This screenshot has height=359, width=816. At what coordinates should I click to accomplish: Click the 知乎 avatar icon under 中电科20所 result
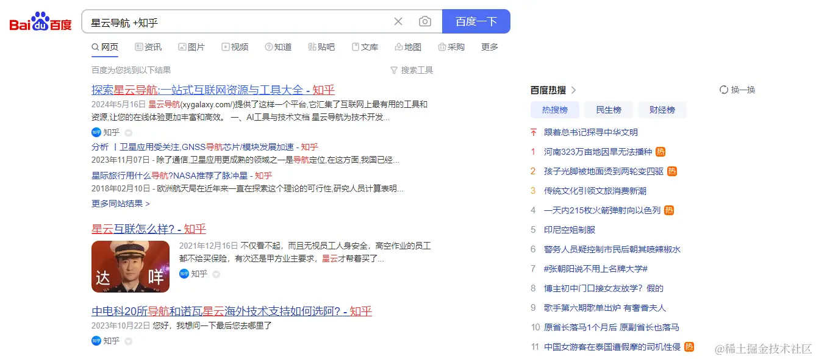pos(96,341)
